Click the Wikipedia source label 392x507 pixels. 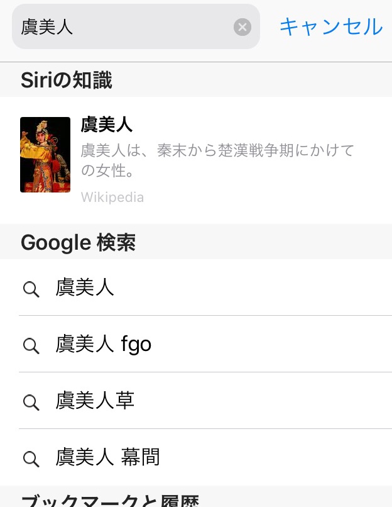(x=112, y=198)
